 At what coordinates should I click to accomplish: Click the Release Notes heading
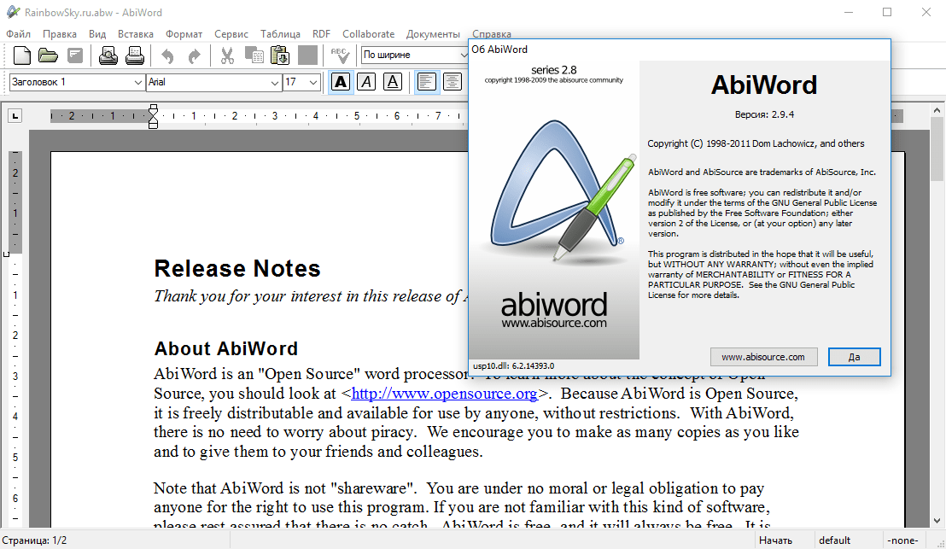click(237, 268)
